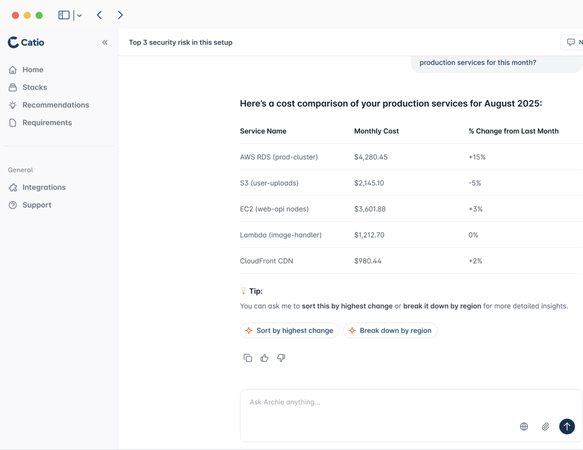Attach a file with the paperclip icon
The width and height of the screenshot is (583, 450).
546,426
